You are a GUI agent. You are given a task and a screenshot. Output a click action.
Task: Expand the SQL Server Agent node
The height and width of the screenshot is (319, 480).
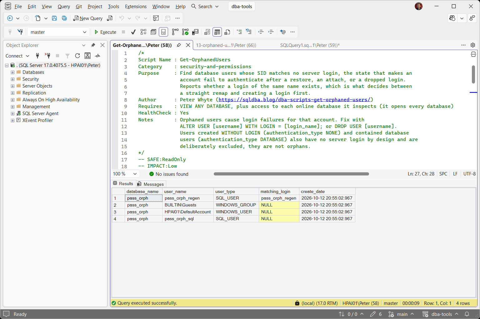click(12, 114)
